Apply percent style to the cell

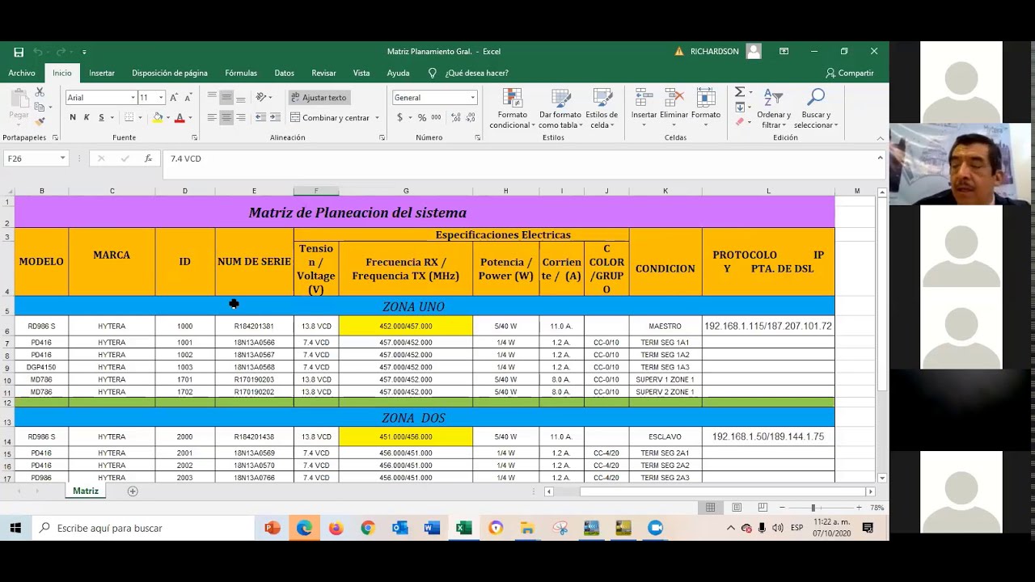coord(421,117)
